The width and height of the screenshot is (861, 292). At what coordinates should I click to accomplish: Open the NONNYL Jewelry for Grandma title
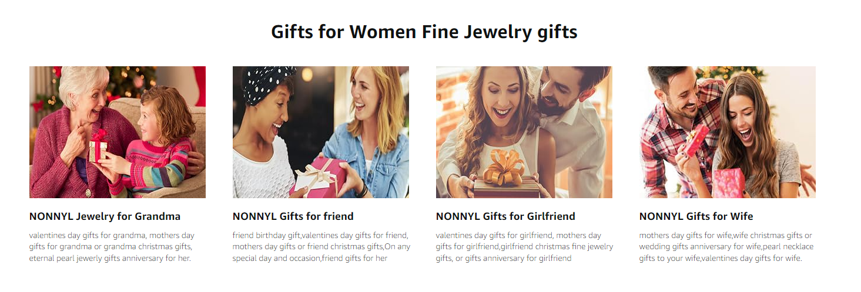point(105,216)
